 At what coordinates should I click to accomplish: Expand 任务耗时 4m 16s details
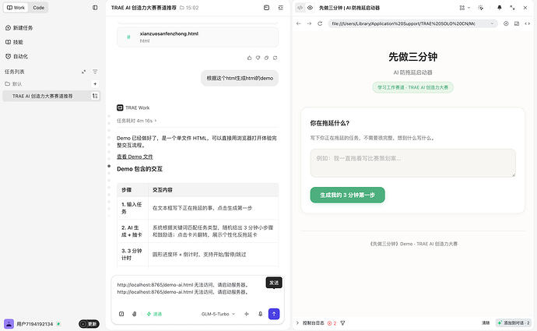point(137,121)
